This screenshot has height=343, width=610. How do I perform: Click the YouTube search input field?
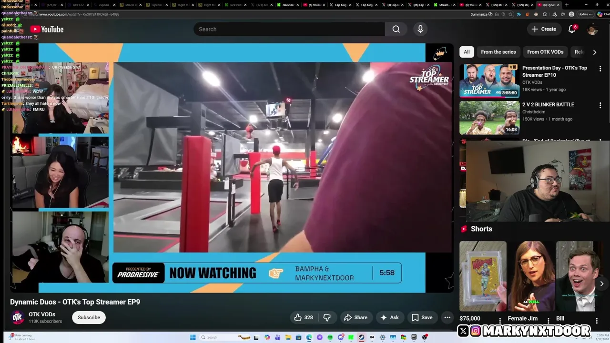click(x=289, y=29)
